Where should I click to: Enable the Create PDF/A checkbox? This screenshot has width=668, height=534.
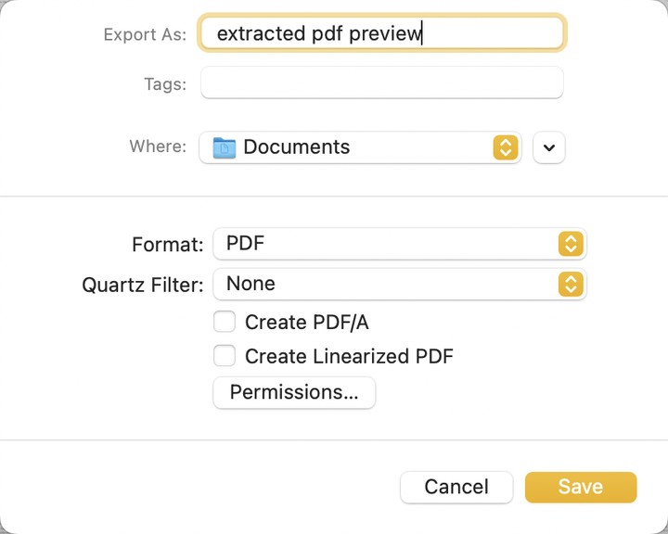click(x=225, y=323)
